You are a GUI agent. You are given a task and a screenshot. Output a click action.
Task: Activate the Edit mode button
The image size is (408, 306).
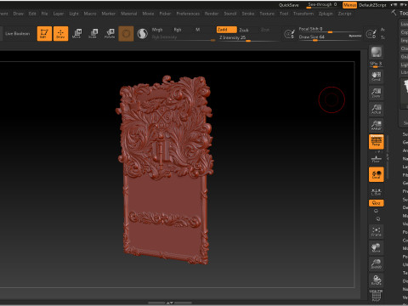[x=44, y=34]
